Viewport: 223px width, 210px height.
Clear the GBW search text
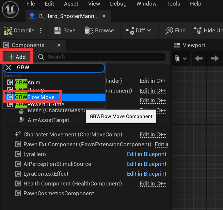[8, 68]
